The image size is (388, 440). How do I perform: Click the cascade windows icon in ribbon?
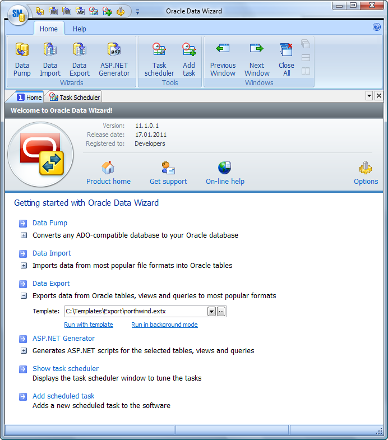pyautogui.click(x=306, y=44)
